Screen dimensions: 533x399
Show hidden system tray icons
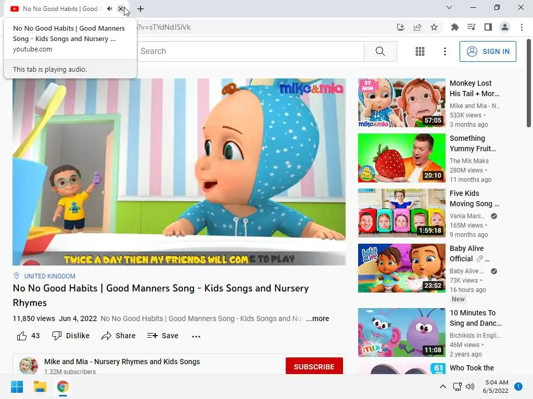[442, 387]
